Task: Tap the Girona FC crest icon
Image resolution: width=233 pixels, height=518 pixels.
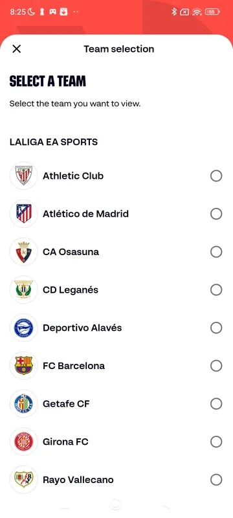Action: click(x=24, y=442)
